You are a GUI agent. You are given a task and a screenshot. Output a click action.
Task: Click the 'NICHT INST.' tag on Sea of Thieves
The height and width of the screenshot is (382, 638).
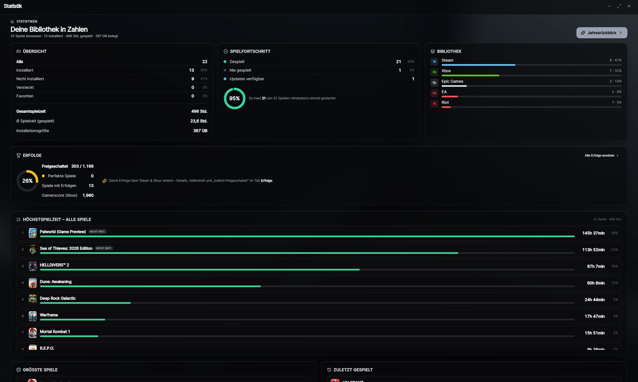(x=104, y=248)
